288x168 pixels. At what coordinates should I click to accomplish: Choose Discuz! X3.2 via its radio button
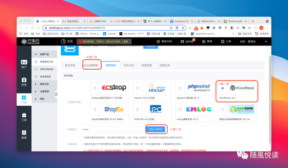(137, 88)
